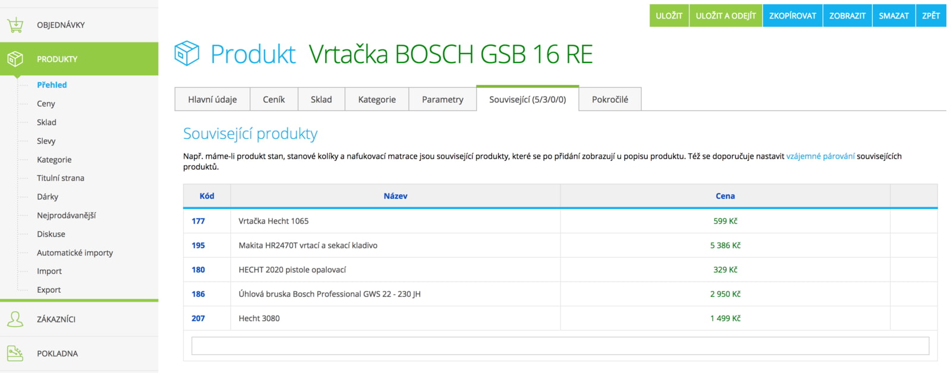Select Import in the sidebar

tap(49, 271)
